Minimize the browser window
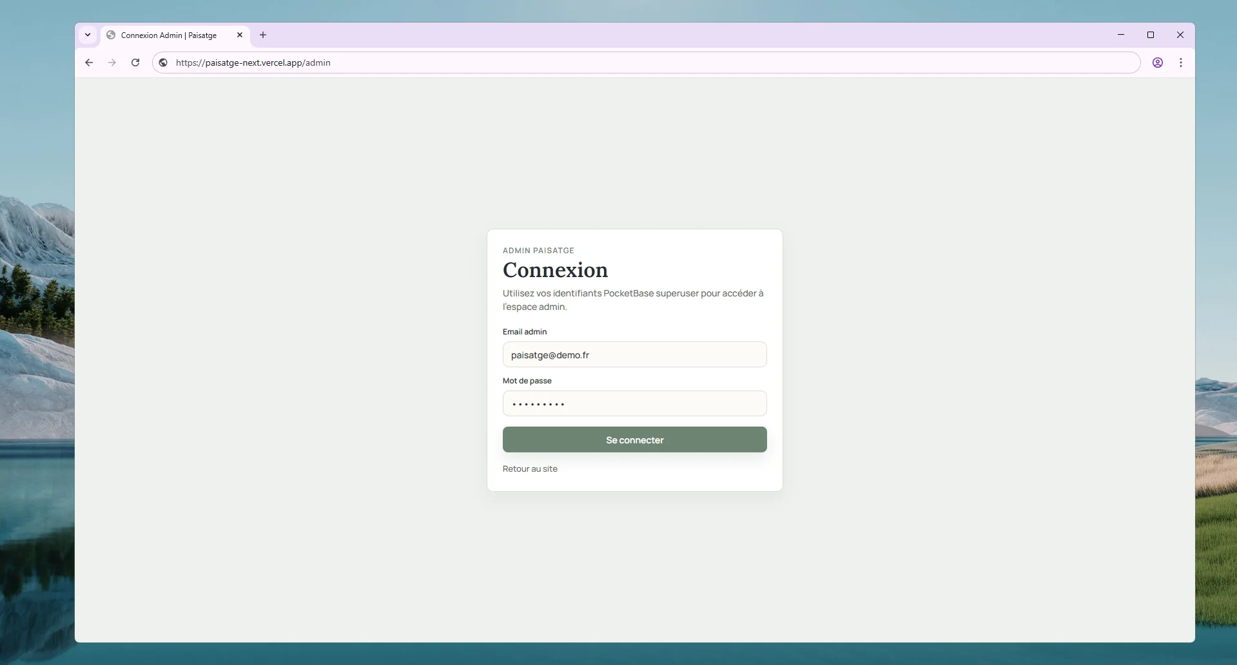1237x665 pixels. click(x=1120, y=35)
